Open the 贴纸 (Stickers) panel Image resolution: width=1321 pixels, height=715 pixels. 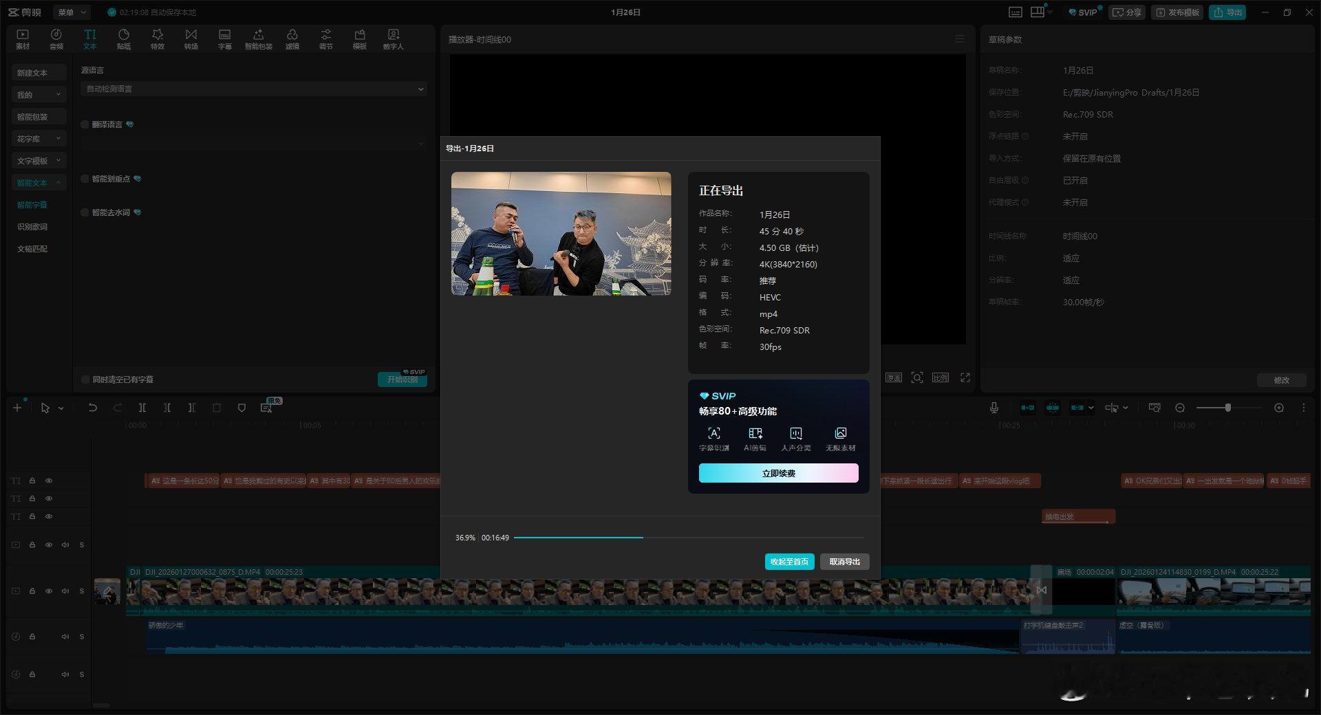[124, 38]
